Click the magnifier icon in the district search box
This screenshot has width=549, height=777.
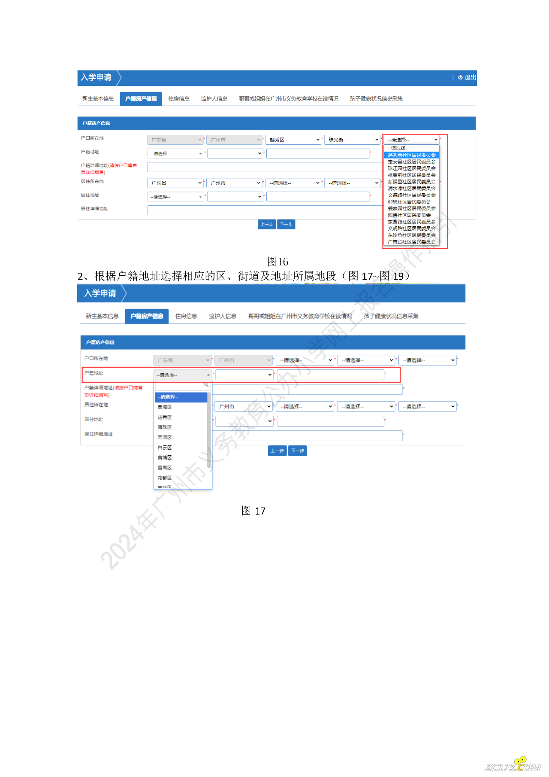(x=206, y=385)
